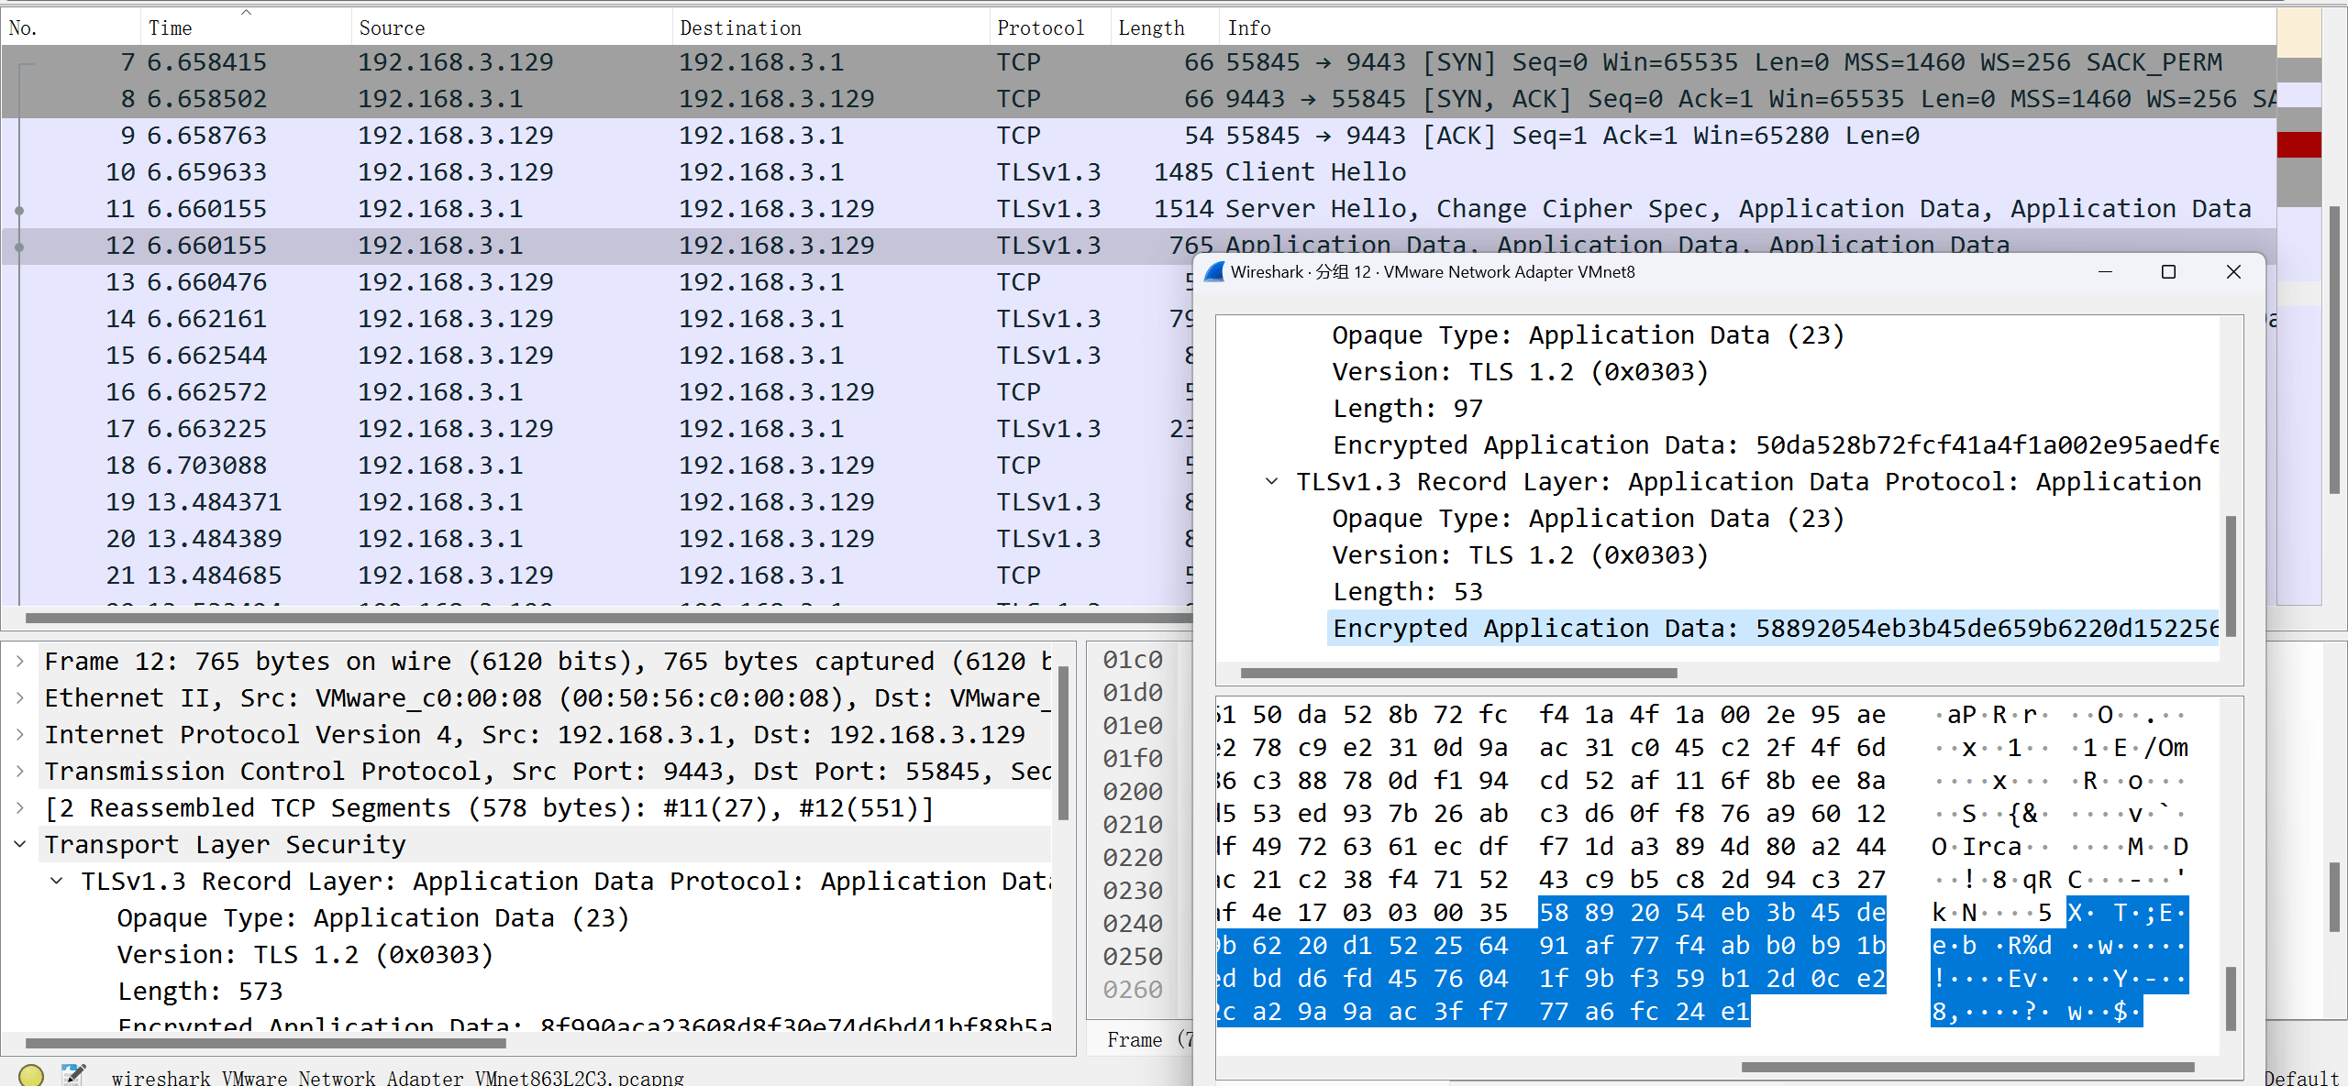Minimize the packet 12 detail window
The image size is (2348, 1086).
pos(2105,272)
